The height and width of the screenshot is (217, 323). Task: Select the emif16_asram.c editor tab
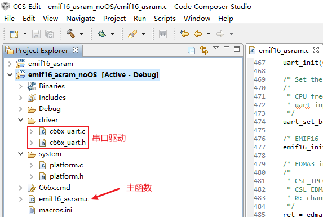284,51
